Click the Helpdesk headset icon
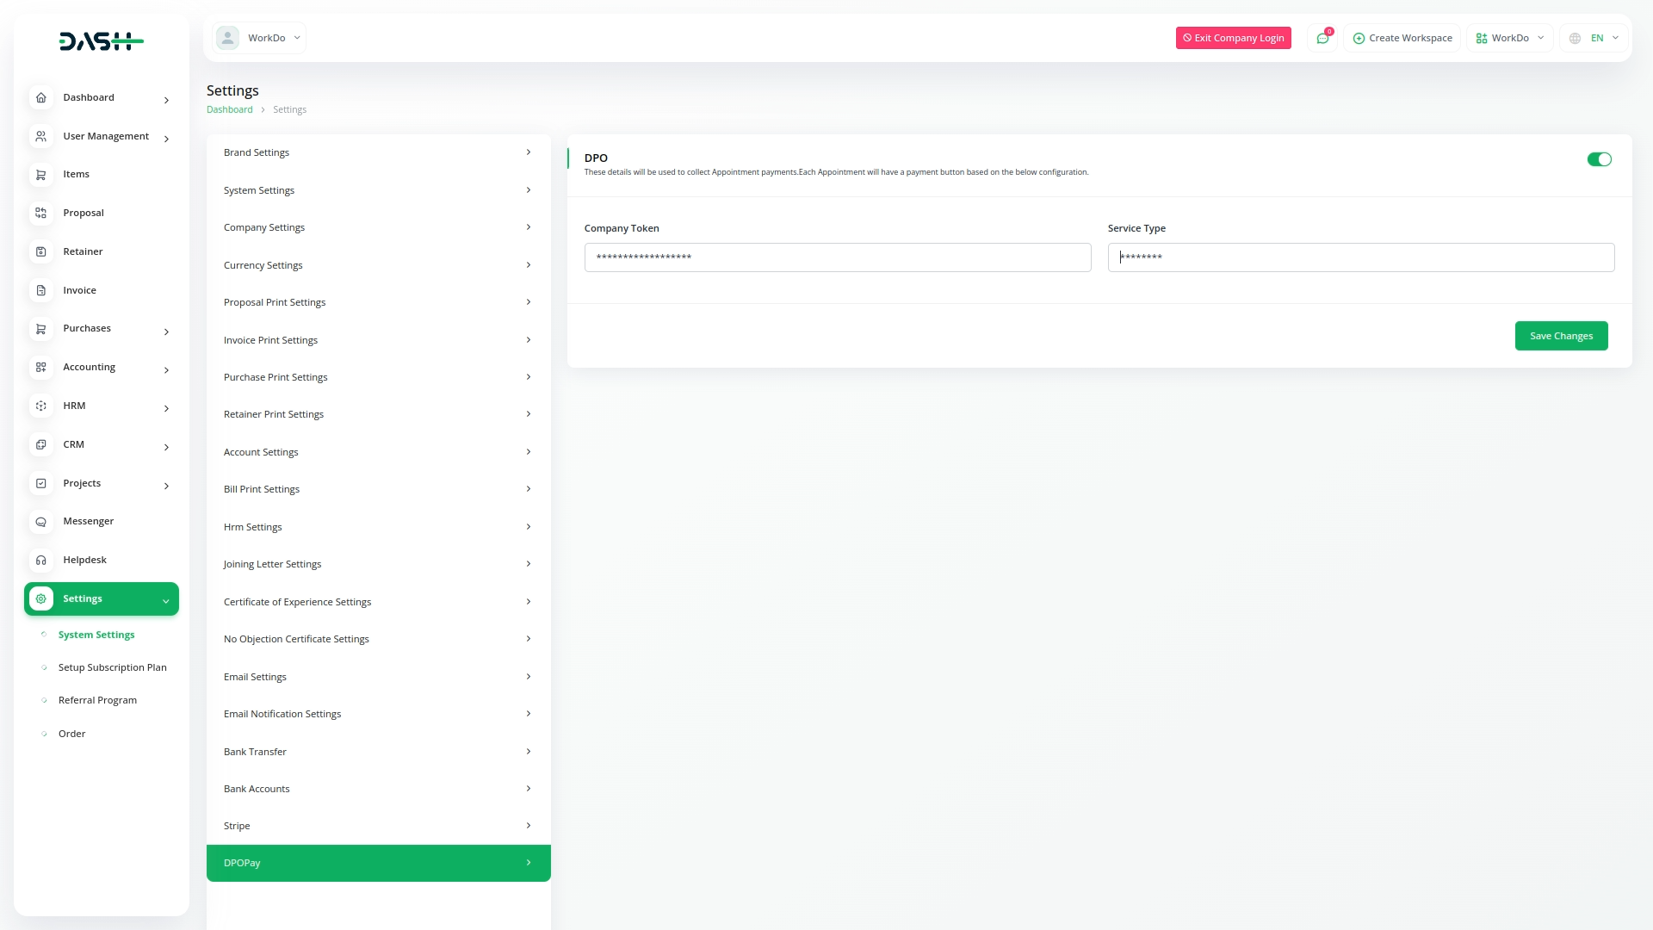The width and height of the screenshot is (1653, 930). 40,560
